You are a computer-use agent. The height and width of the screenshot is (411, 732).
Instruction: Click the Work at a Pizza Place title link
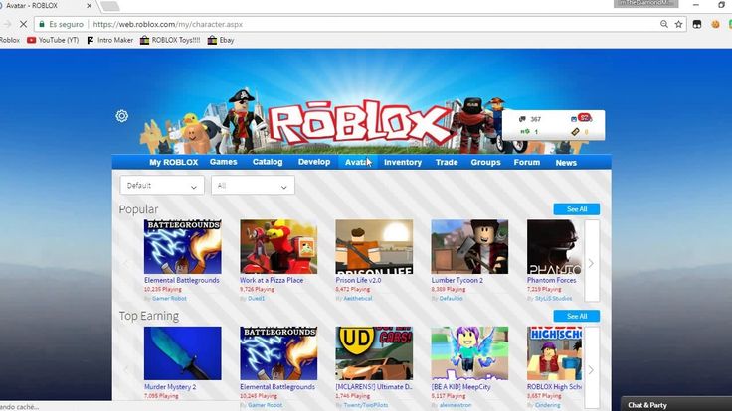272,280
